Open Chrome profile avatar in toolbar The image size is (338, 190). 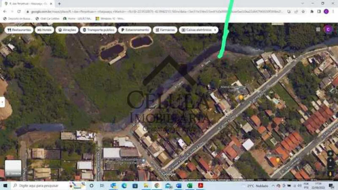pos(326,11)
